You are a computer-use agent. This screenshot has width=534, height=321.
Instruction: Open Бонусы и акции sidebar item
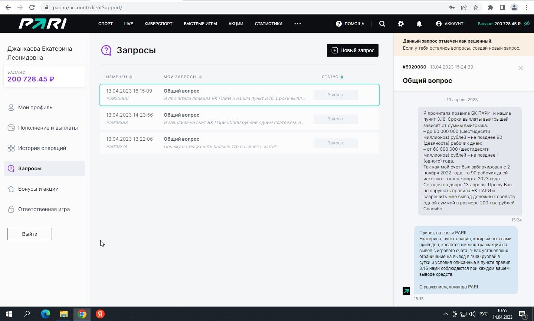[x=38, y=189]
